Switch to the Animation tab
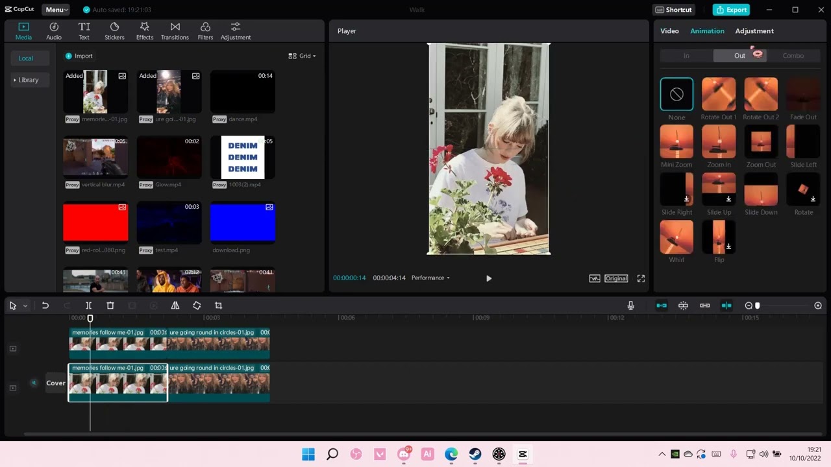 point(707,31)
